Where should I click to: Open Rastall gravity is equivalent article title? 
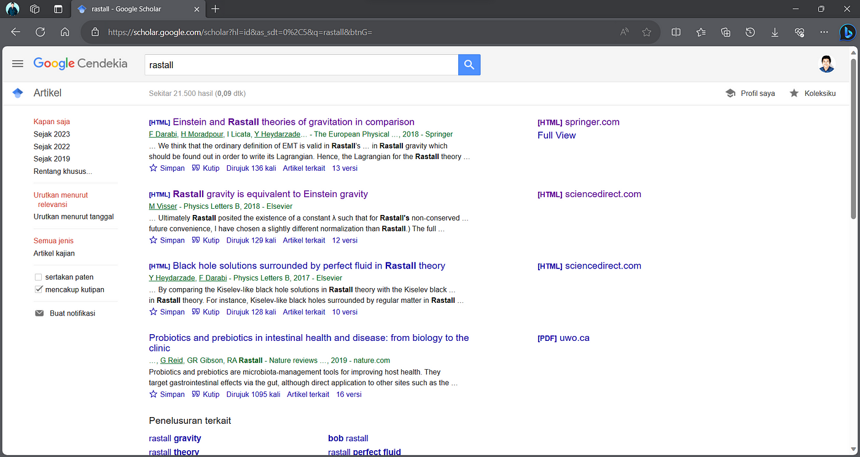coord(270,194)
